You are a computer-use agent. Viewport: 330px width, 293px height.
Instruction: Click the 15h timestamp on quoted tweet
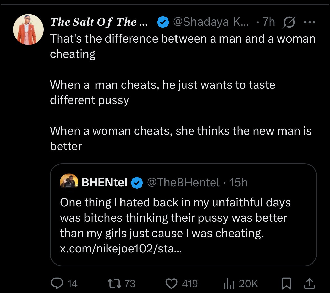point(238,183)
